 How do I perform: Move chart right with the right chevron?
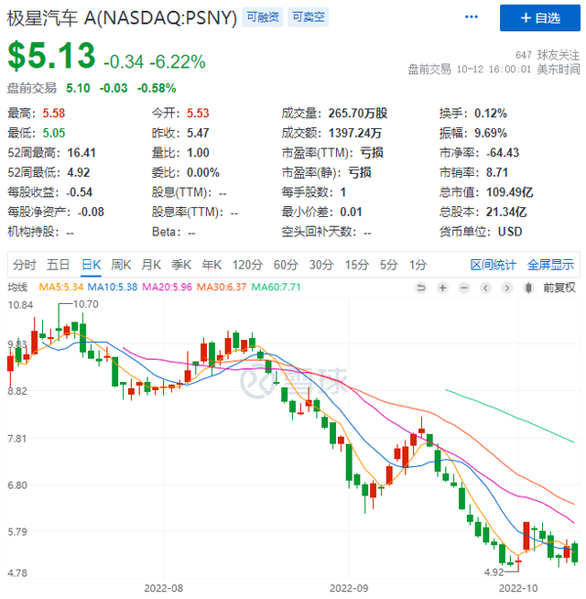click(x=507, y=288)
